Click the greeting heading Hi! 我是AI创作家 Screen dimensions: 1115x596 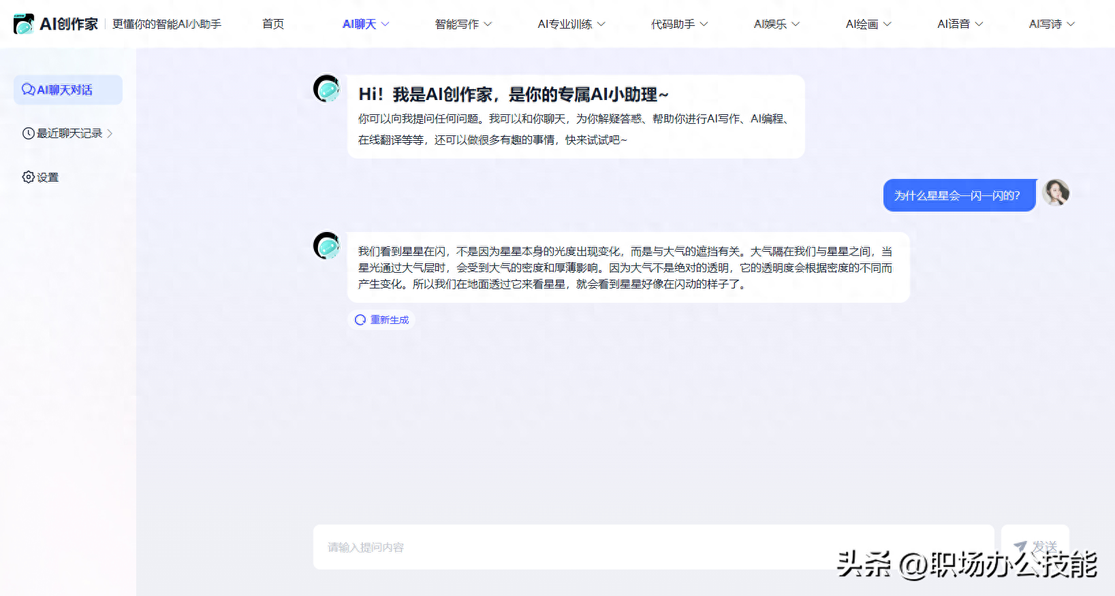click(x=514, y=95)
